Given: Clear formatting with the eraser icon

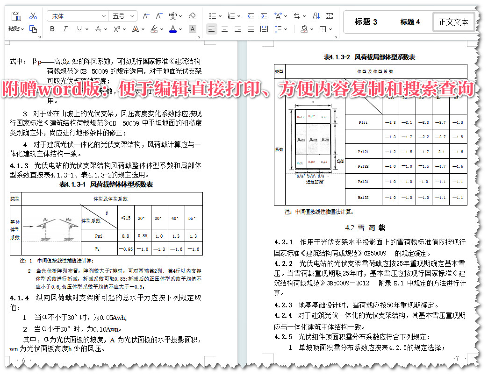Looking at the screenshot, I should pyautogui.click(x=192, y=15).
